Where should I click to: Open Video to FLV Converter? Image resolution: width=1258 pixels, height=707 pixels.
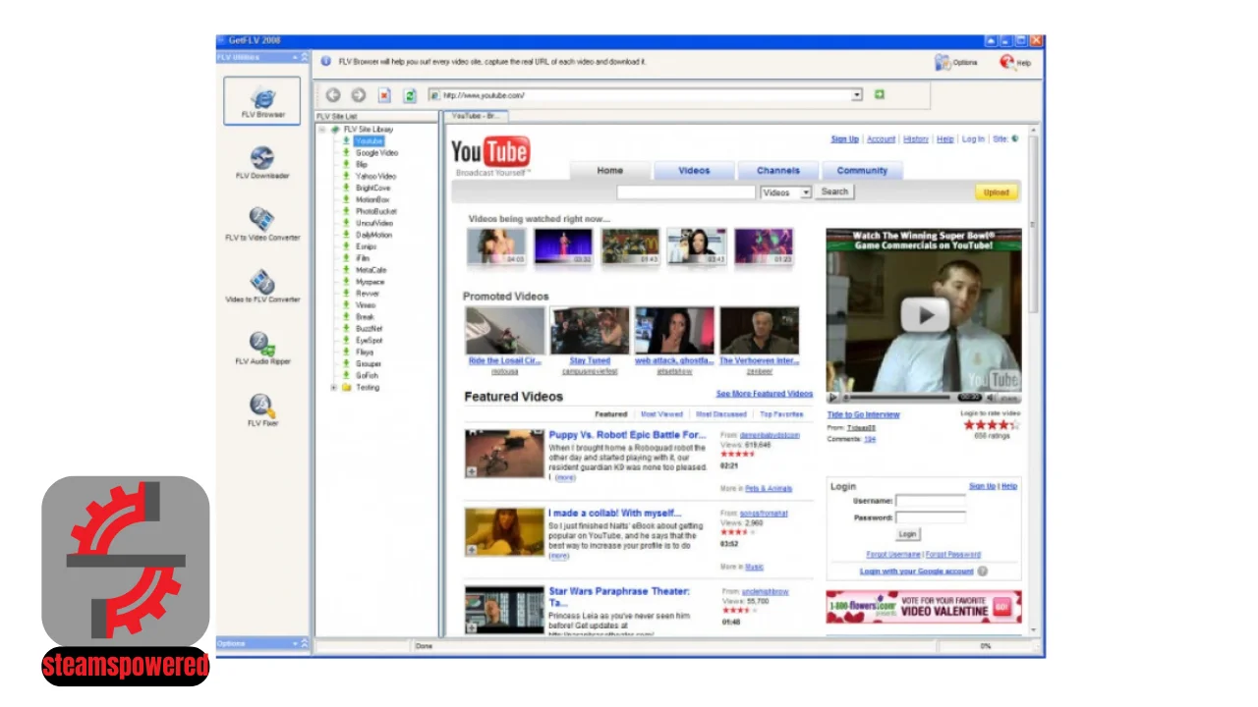pyautogui.click(x=262, y=286)
